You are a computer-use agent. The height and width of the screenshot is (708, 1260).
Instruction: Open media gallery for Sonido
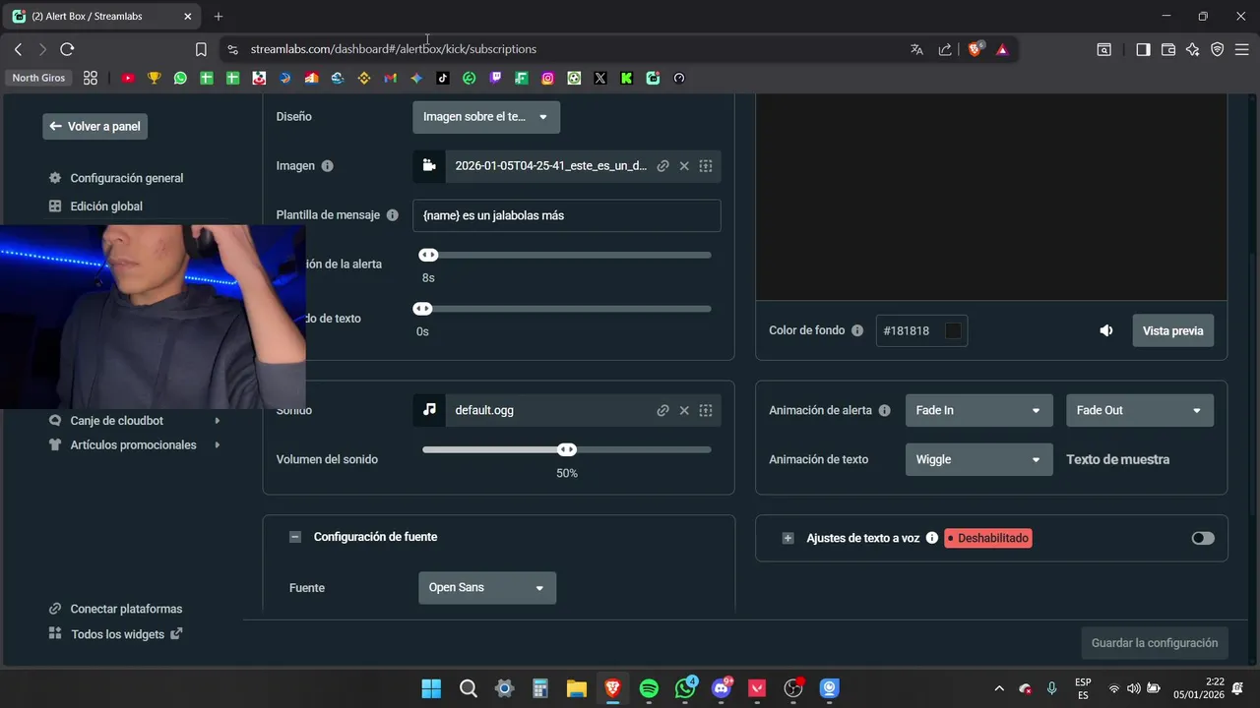pyautogui.click(x=706, y=410)
